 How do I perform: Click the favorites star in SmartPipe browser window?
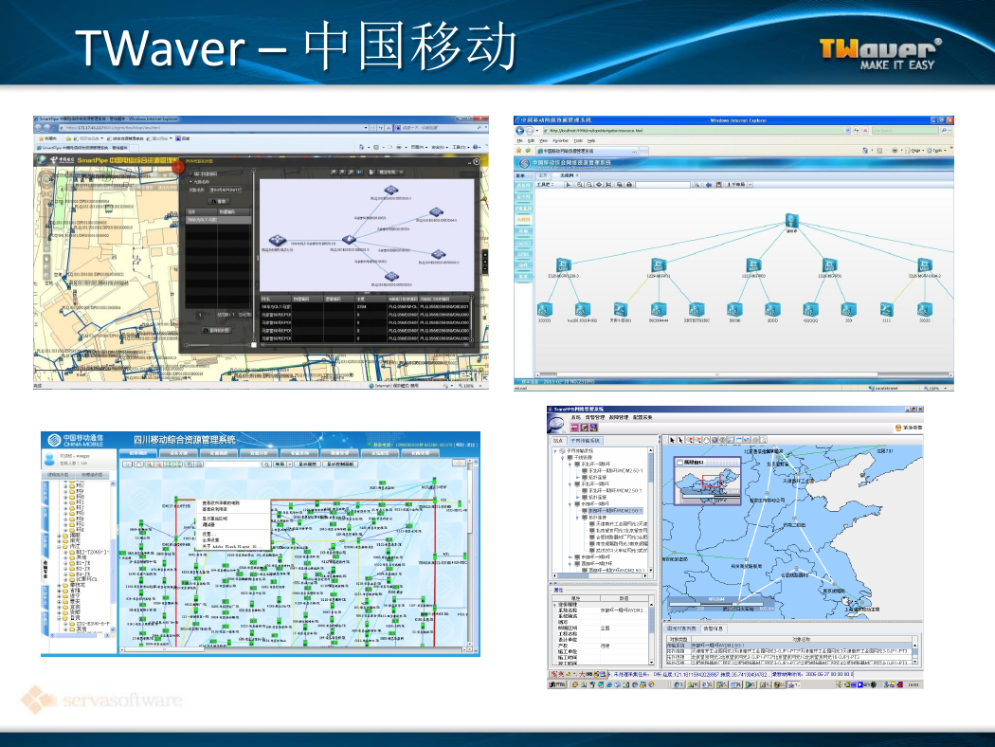pyautogui.click(x=42, y=138)
